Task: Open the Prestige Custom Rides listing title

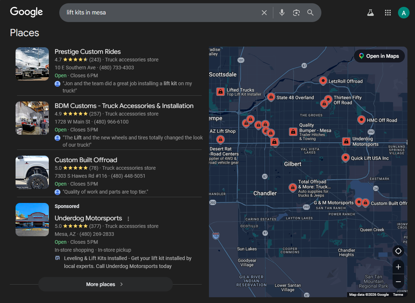Action: 87,52
